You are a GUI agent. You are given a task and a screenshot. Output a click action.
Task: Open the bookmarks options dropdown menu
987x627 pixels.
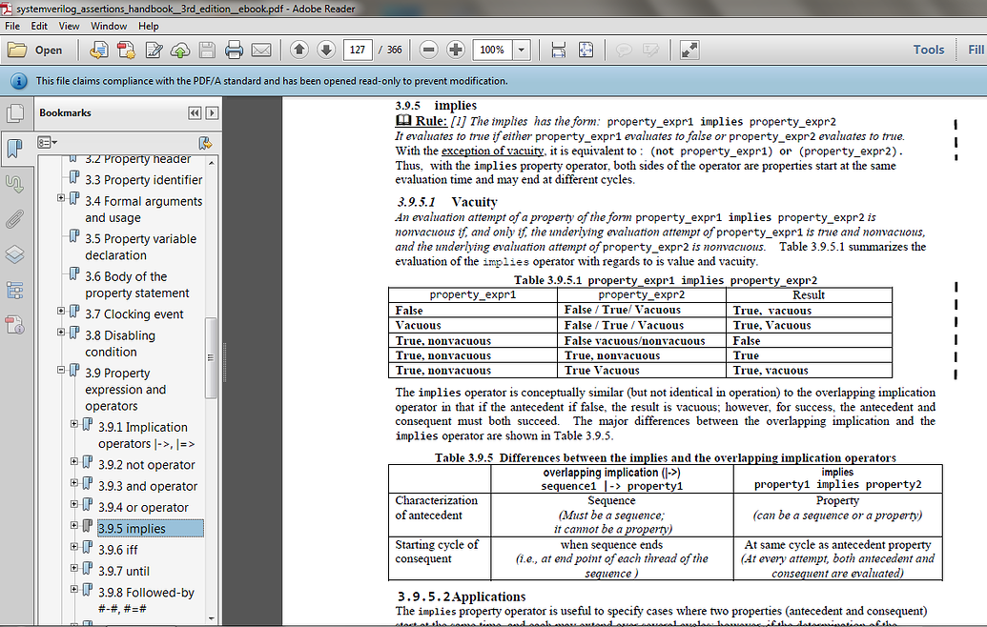[47, 143]
